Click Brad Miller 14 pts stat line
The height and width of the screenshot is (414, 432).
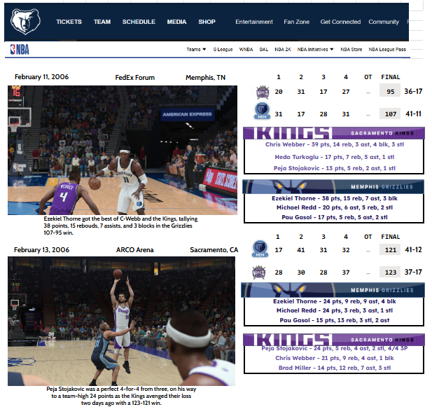[x=335, y=368]
